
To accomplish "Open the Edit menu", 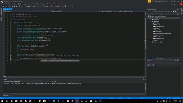I will 5,4.
